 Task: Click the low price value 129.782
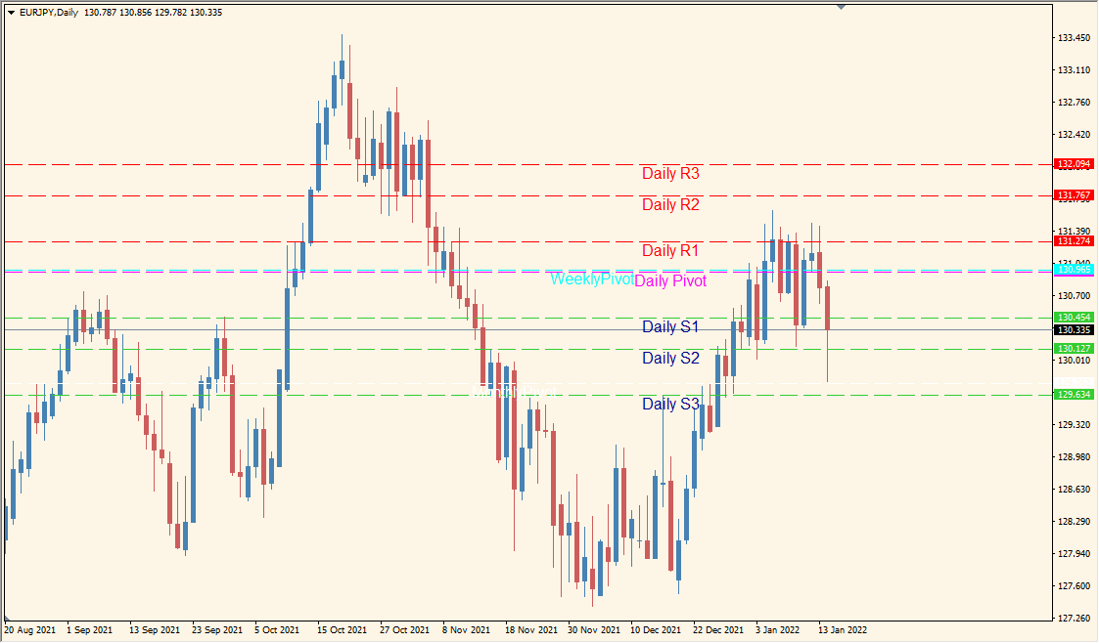(170, 13)
